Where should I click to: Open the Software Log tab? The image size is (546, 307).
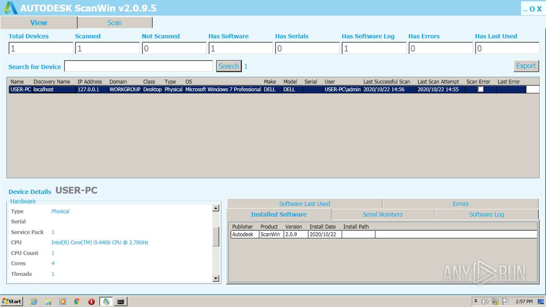[x=487, y=214]
